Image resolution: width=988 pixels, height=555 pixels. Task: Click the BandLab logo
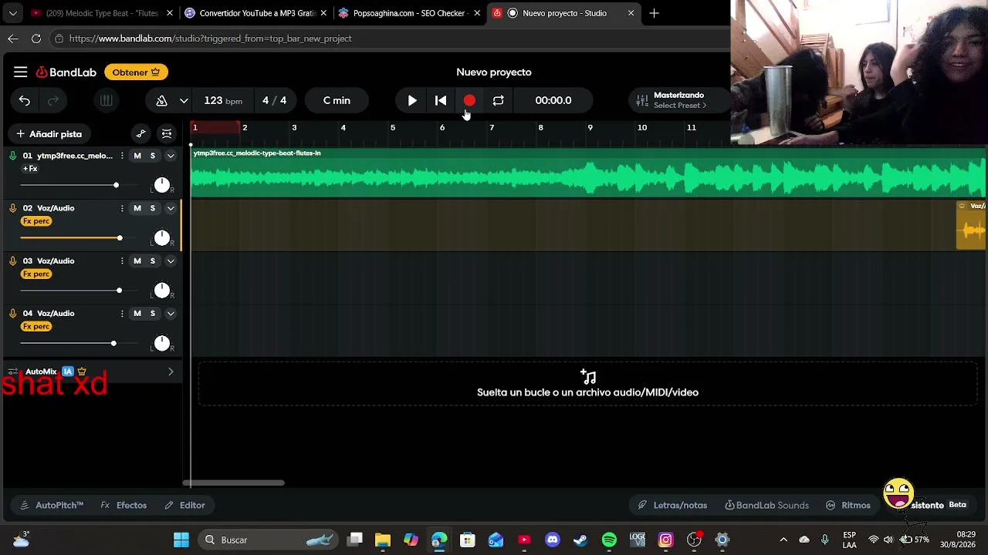(66, 72)
